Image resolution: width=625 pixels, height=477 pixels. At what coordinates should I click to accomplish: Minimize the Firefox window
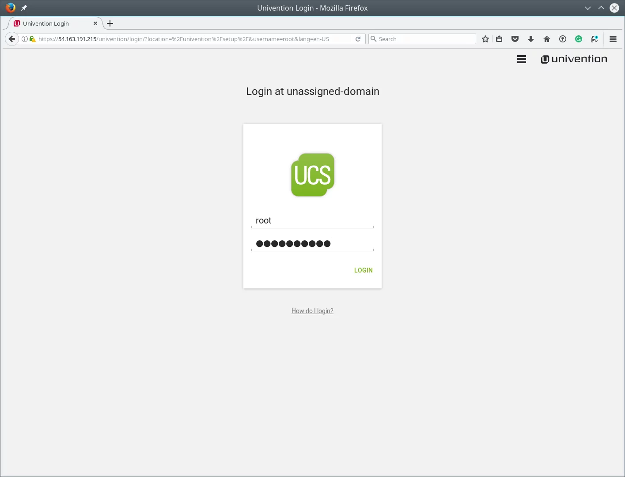coord(588,8)
